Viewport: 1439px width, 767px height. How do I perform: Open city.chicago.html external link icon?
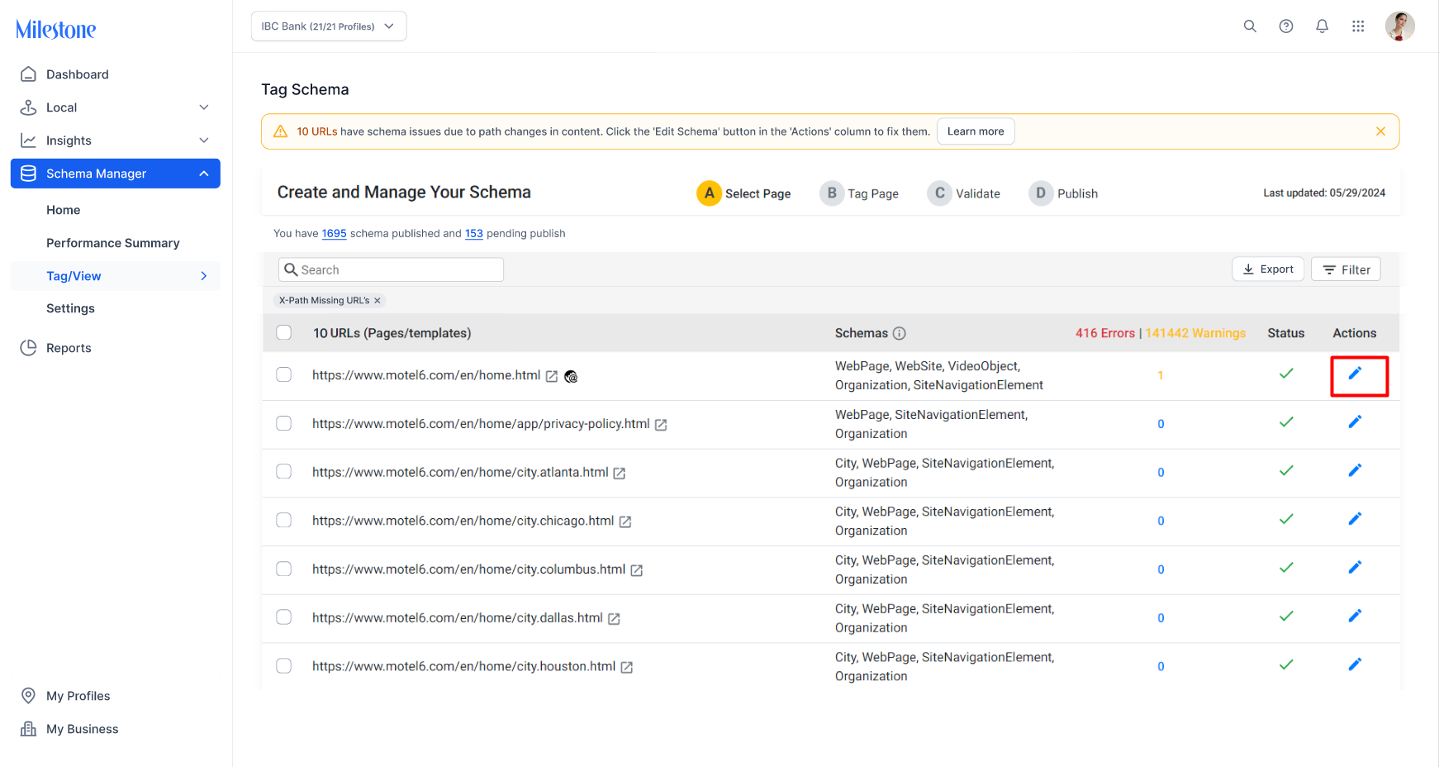pos(625,522)
